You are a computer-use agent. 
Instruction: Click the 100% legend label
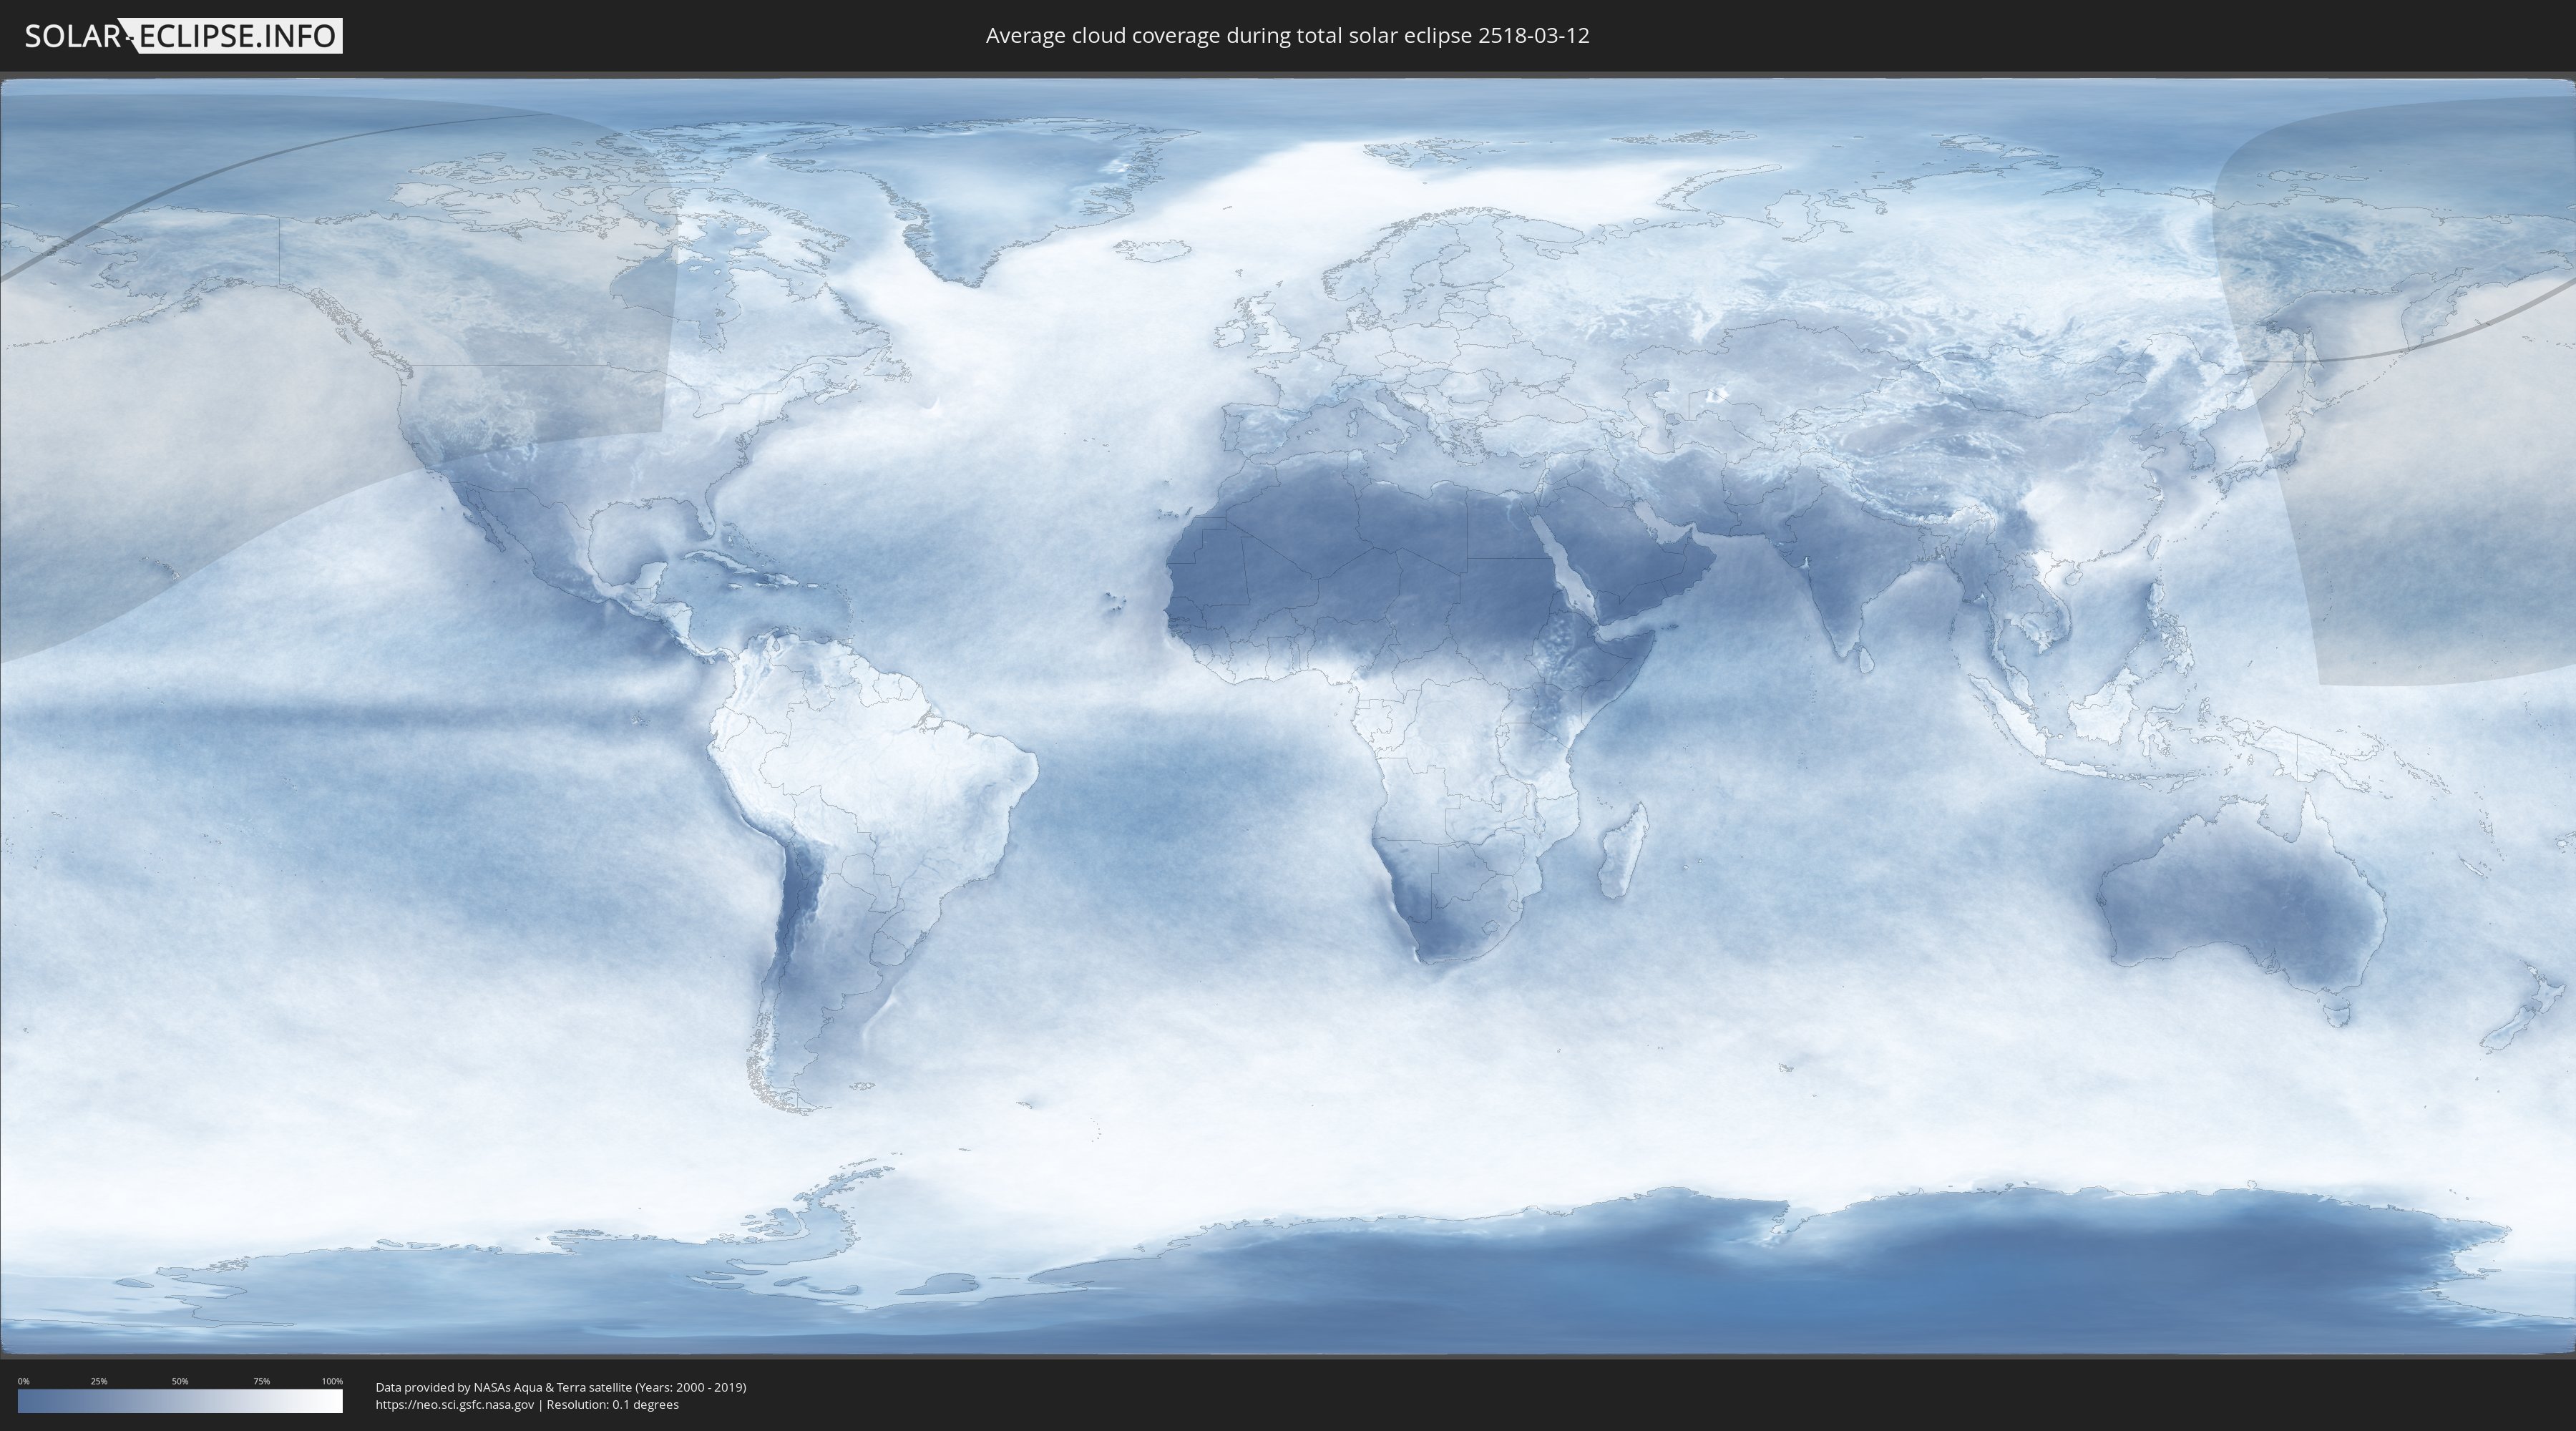pyautogui.click(x=332, y=1381)
